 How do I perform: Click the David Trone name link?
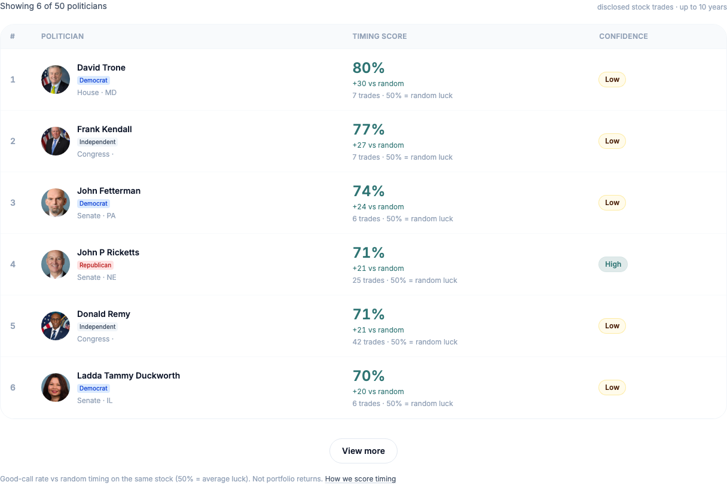(101, 68)
